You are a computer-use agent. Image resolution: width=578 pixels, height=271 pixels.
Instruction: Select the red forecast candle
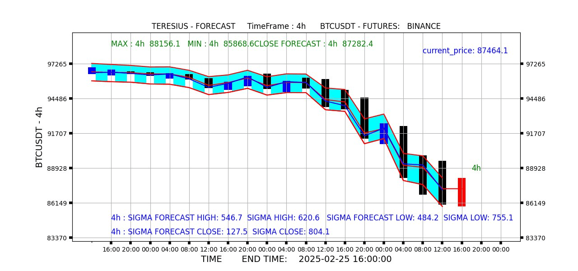pyautogui.click(x=461, y=192)
